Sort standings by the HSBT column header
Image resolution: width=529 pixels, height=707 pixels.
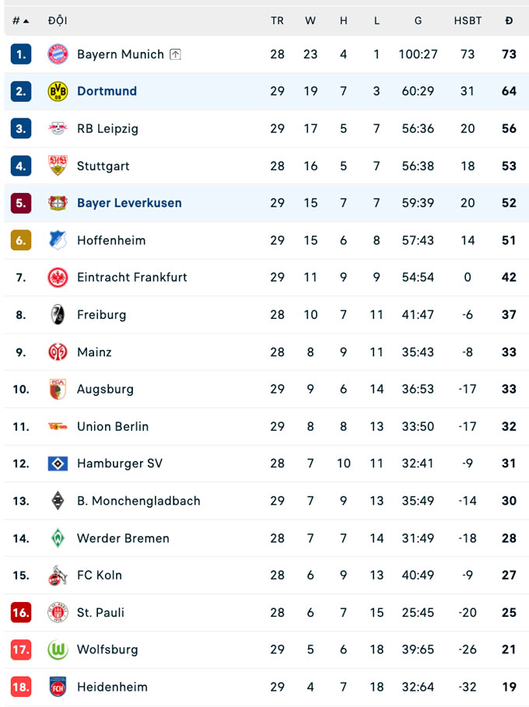[468, 21]
